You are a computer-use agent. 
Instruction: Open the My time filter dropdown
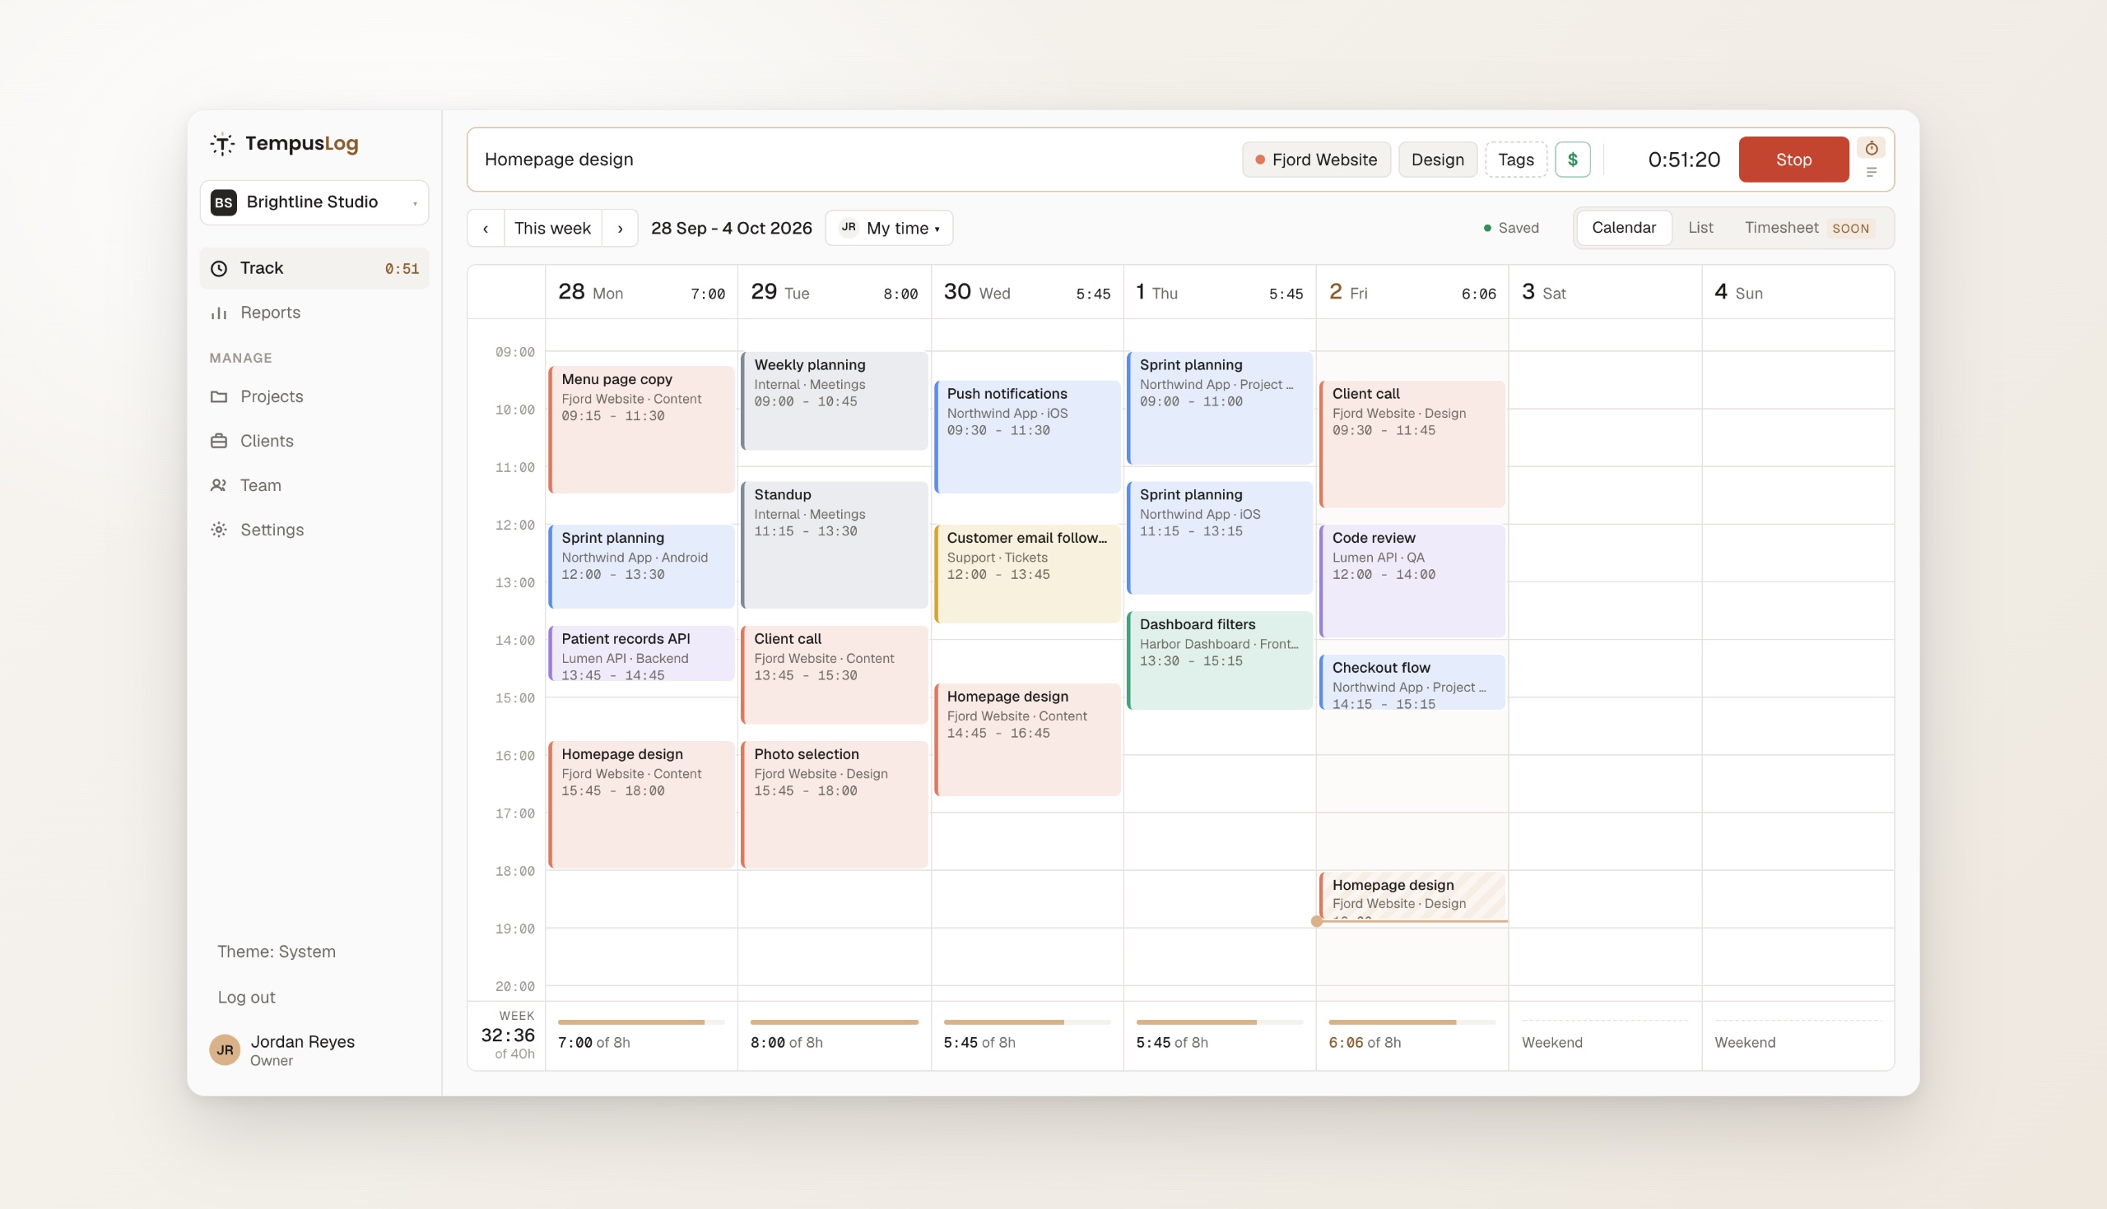(x=889, y=229)
